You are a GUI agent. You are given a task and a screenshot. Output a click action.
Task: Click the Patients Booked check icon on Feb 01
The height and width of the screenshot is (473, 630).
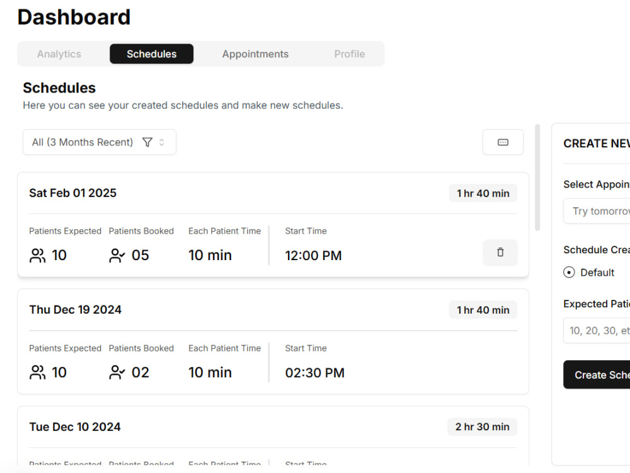click(x=117, y=255)
